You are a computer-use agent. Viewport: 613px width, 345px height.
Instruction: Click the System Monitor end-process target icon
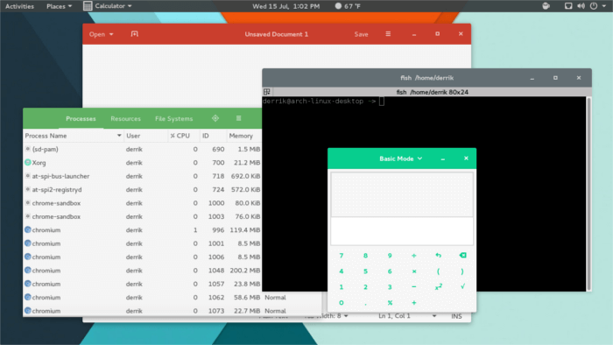[x=215, y=118]
